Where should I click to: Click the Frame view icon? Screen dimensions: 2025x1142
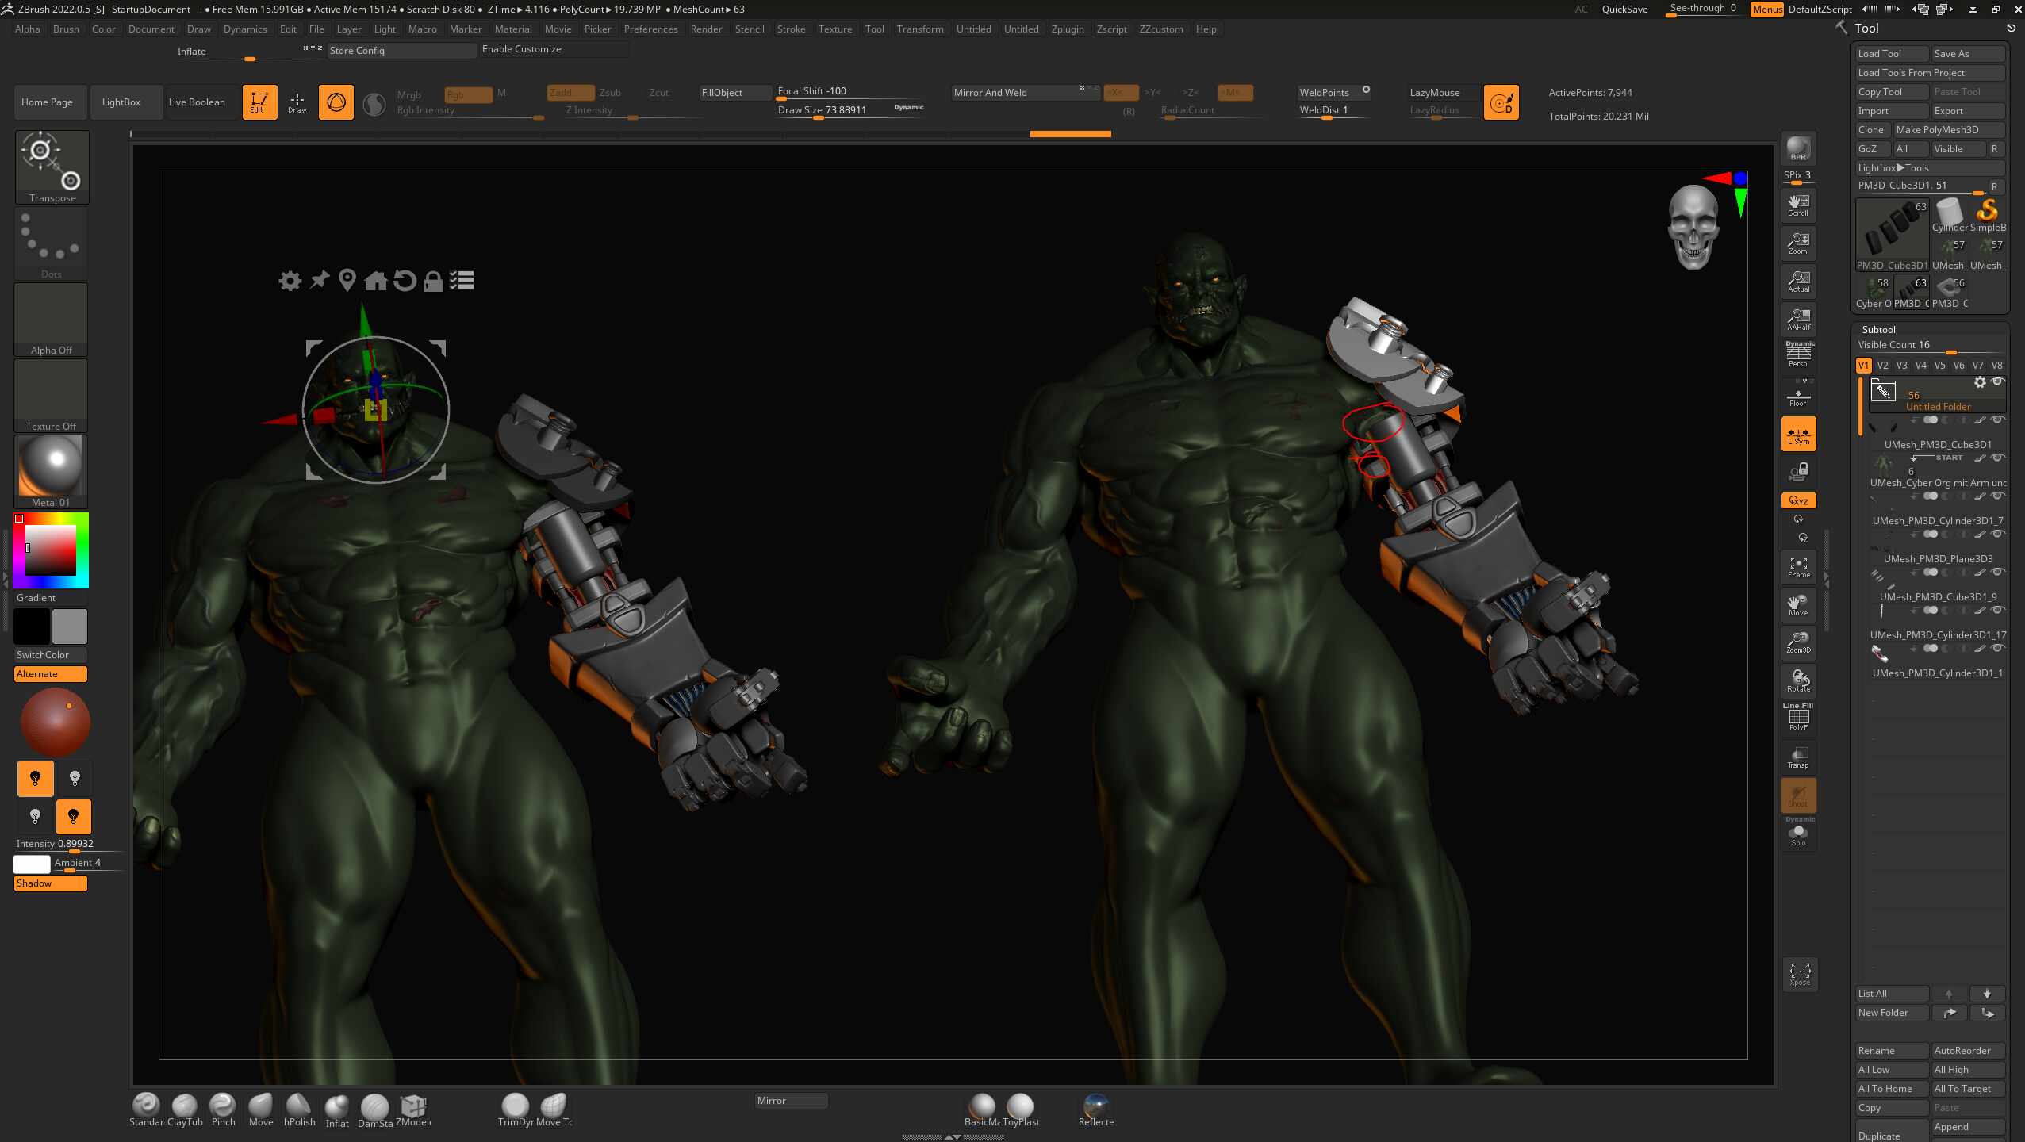tap(1798, 566)
